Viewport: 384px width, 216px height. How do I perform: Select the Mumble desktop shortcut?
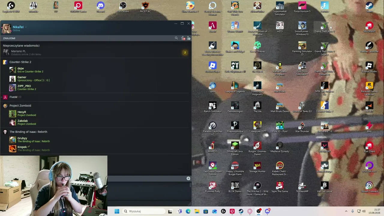click(x=33, y=7)
